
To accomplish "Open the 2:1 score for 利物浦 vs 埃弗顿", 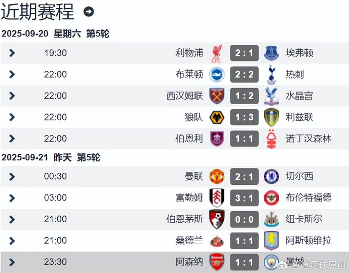I will tap(244, 53).
